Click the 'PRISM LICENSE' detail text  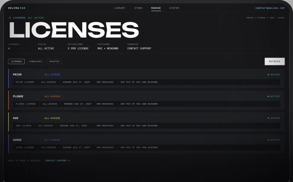pos(25,82)
